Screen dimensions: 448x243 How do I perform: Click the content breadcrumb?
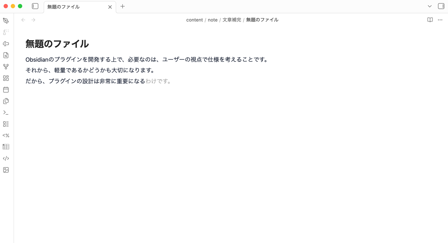[194, 20]
